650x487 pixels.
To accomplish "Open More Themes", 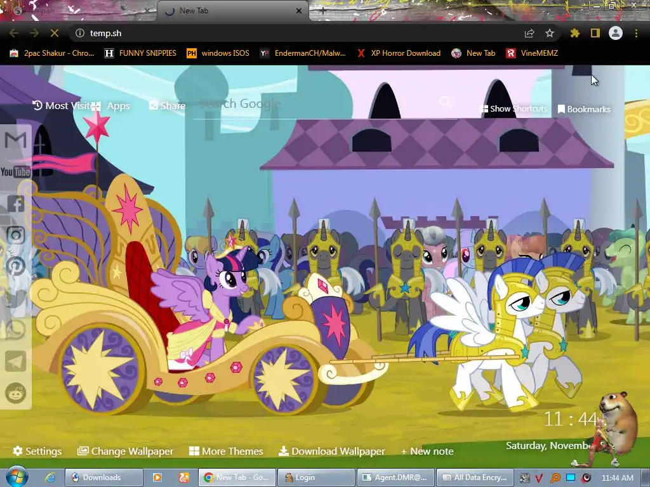I will pos(226,451).
